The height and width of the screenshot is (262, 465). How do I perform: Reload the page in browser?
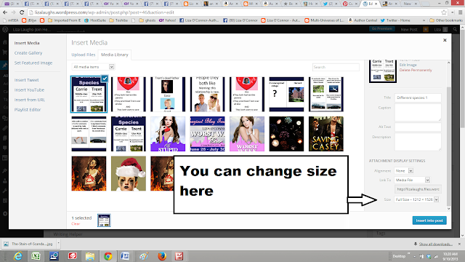[22, 12]
